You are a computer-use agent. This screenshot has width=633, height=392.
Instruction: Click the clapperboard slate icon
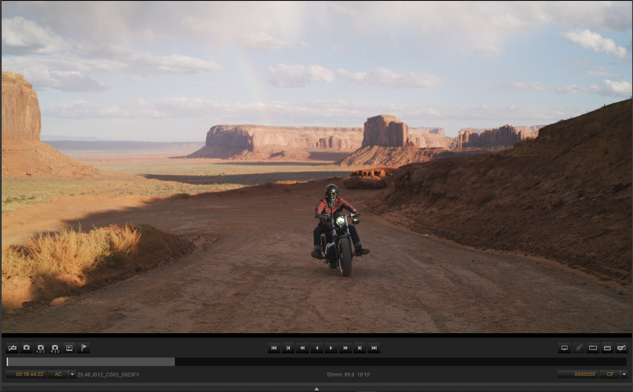[607, 348]
